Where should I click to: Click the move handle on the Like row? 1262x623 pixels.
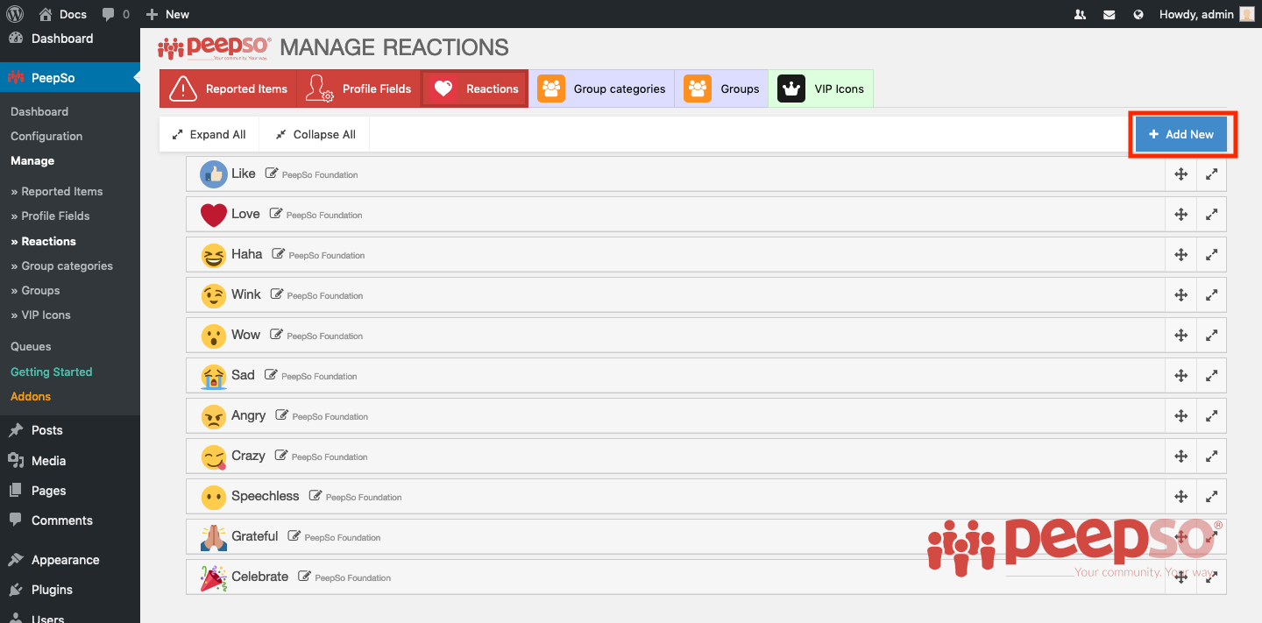click(x=1181, y=174)
